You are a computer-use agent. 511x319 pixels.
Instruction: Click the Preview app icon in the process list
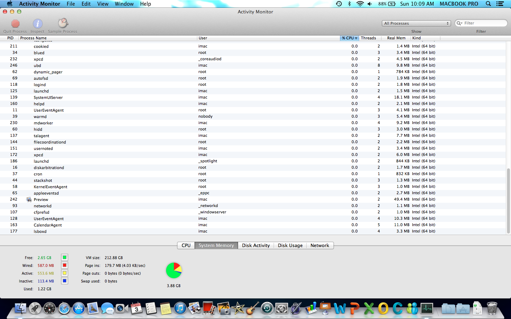click(29, 200)
